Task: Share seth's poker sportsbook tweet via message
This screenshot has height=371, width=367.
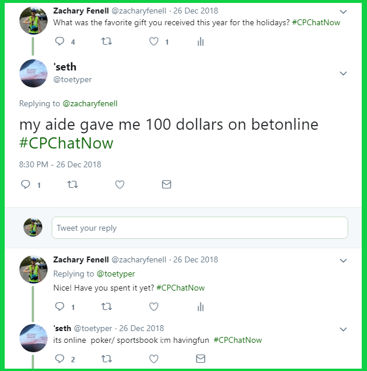Action: (200, 359)
